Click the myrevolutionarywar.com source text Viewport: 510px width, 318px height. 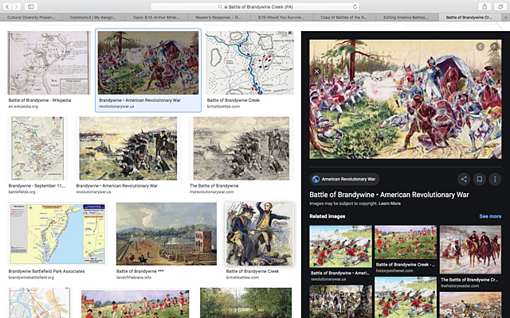212,192
